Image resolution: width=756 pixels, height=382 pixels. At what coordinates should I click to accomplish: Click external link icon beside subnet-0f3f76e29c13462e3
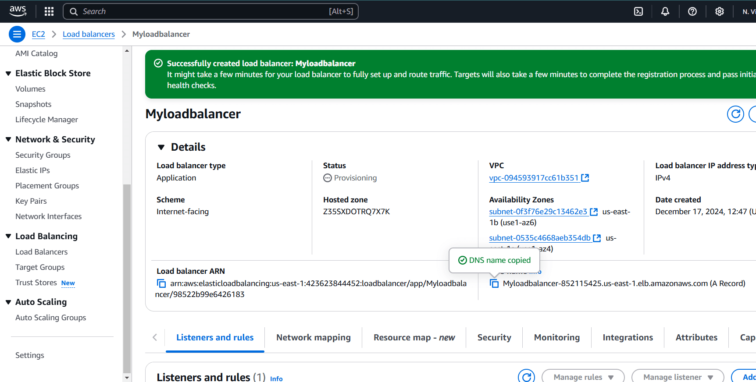pos(594,212)
